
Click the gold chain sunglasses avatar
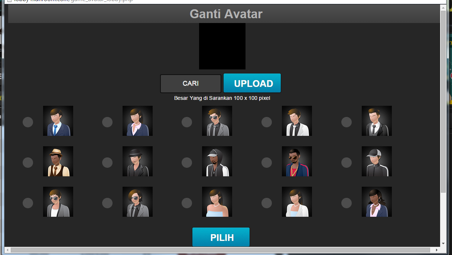pyautogui.click(x=297, y=161)
